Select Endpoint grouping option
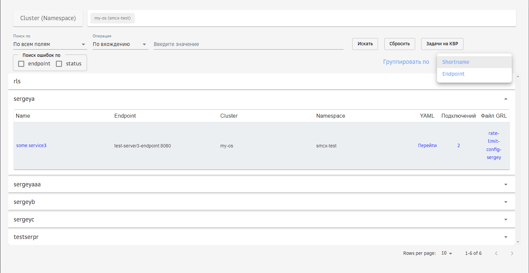The height and width of the screenshot is (273, 529). click(453, 74)
